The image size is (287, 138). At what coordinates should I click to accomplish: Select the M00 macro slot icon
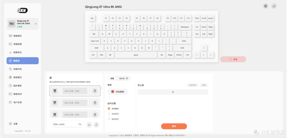[55, 91]
